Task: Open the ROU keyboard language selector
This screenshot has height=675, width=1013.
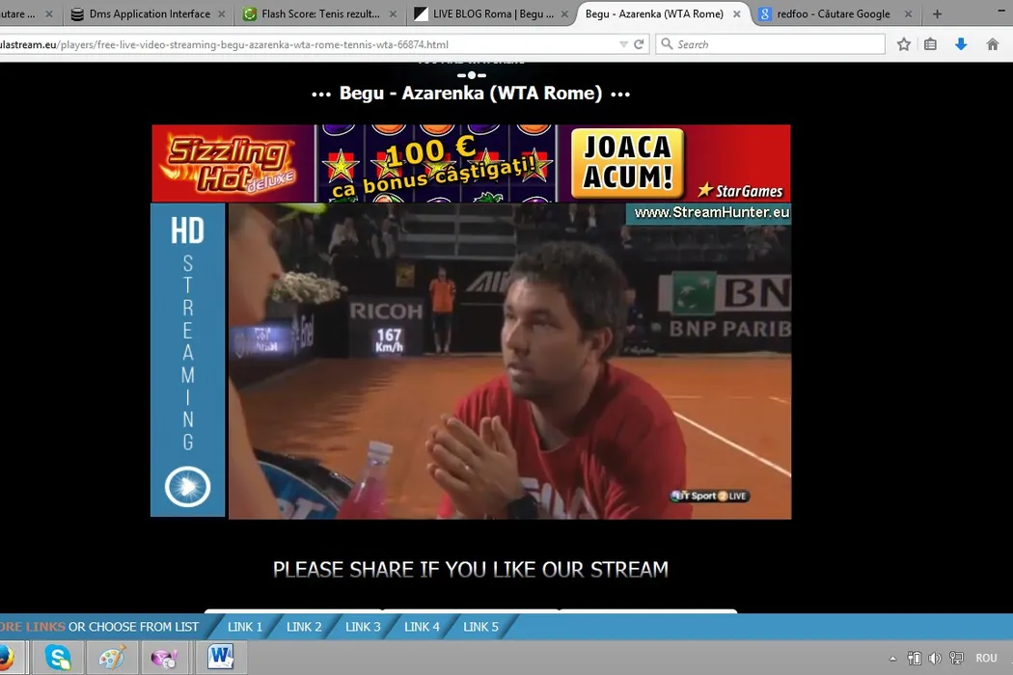Action: pos(986,659)
